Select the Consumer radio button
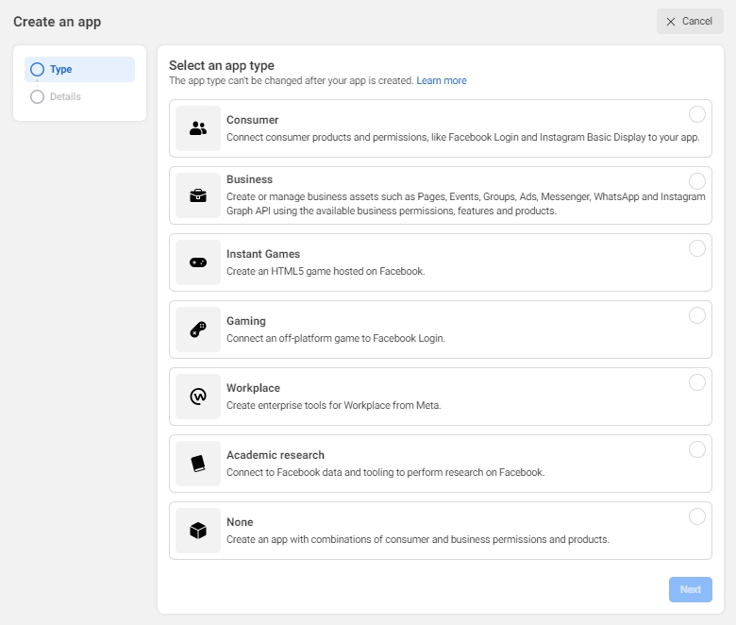The width and height of the screenshot is (736, 625). pyautogui.click(x=697, y=114)
